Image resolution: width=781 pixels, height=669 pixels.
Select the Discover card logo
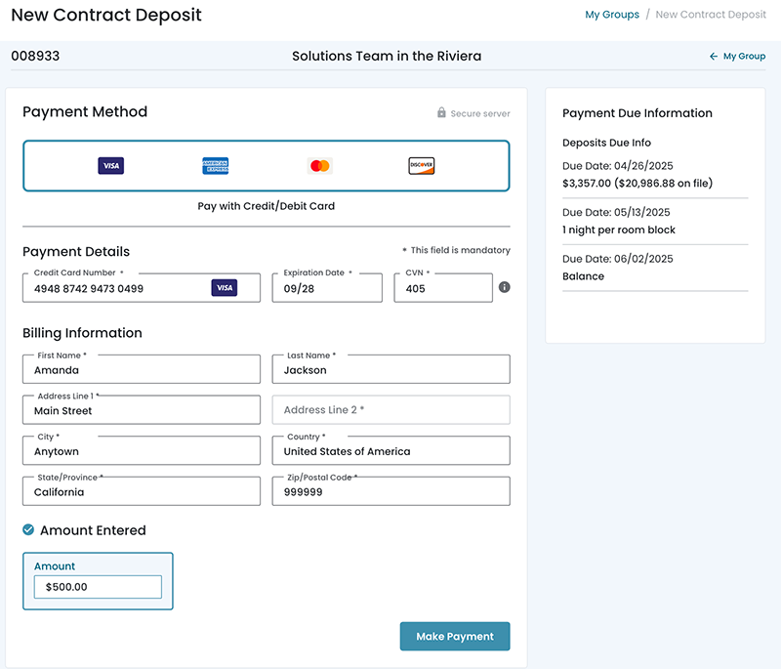pyautogui.click(x=422, y=166)
